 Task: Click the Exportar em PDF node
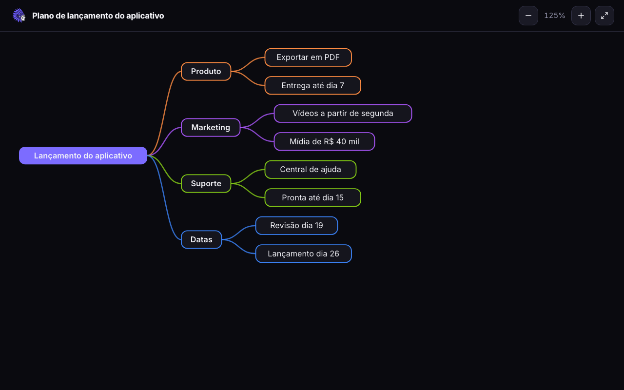point(308,58)
